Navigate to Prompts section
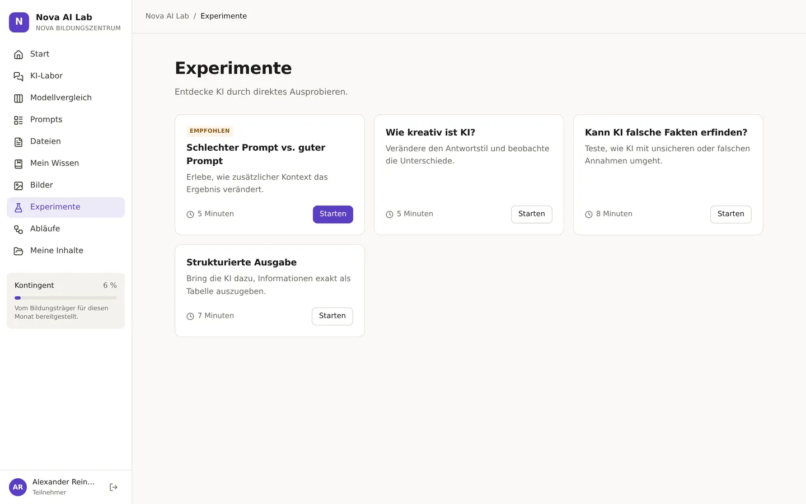 [65, 120]
